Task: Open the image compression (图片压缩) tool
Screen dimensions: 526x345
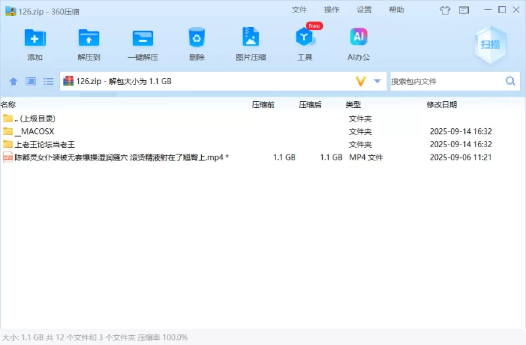Action: pos(251,37)
